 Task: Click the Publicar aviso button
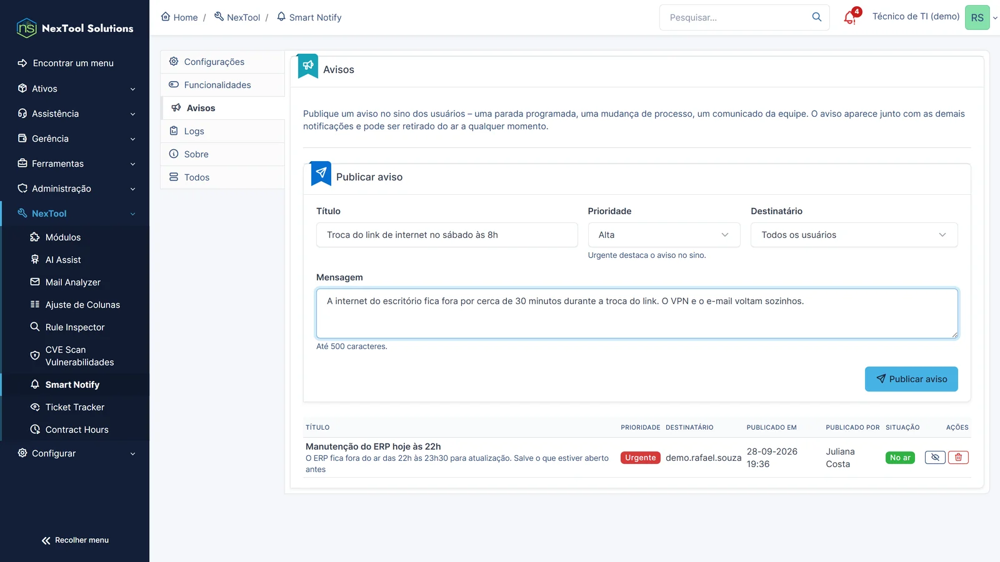point(911,379)
